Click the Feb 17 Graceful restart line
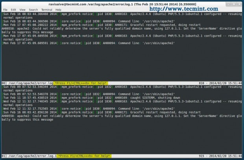This screenshot has width=244, height=160. tap(101, 25)
